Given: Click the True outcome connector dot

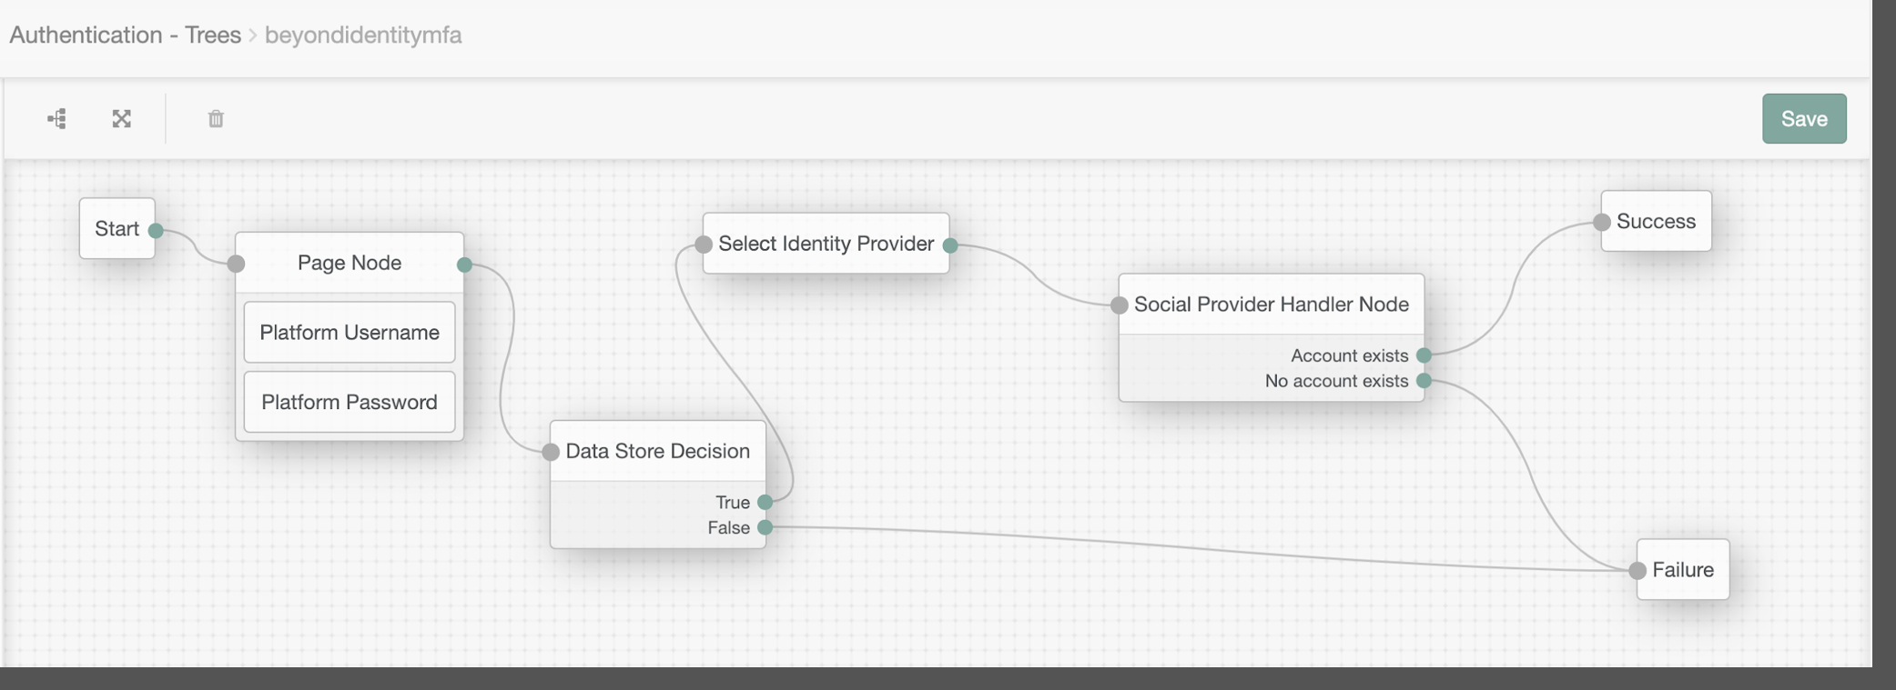Looking at the screenshot, I should pyautogui.click(x=765, y=502).
